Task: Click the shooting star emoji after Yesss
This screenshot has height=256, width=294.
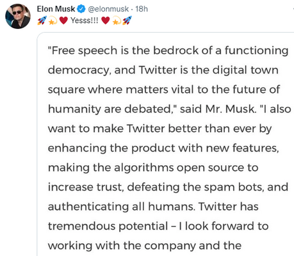Action: tap(117, 21)
